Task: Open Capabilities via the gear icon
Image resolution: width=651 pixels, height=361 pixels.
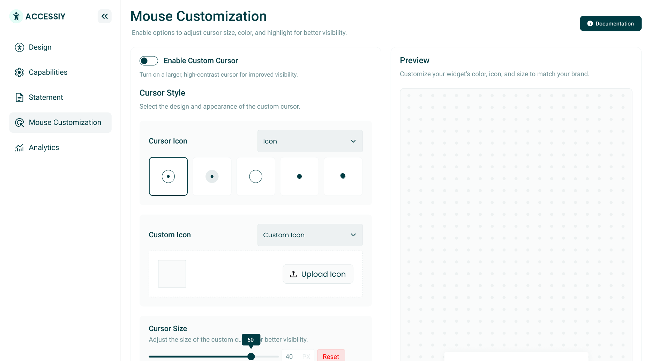Action: [19, 72]
